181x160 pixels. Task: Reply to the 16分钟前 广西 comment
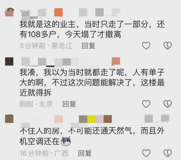pos(85,153)
